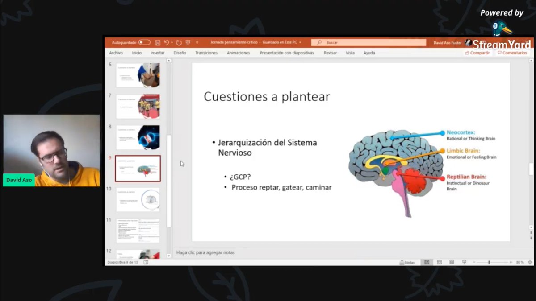Open the Archivo menu
This screenshot has height=301, width=536.
pyautogui.click(x=116, y=53)
